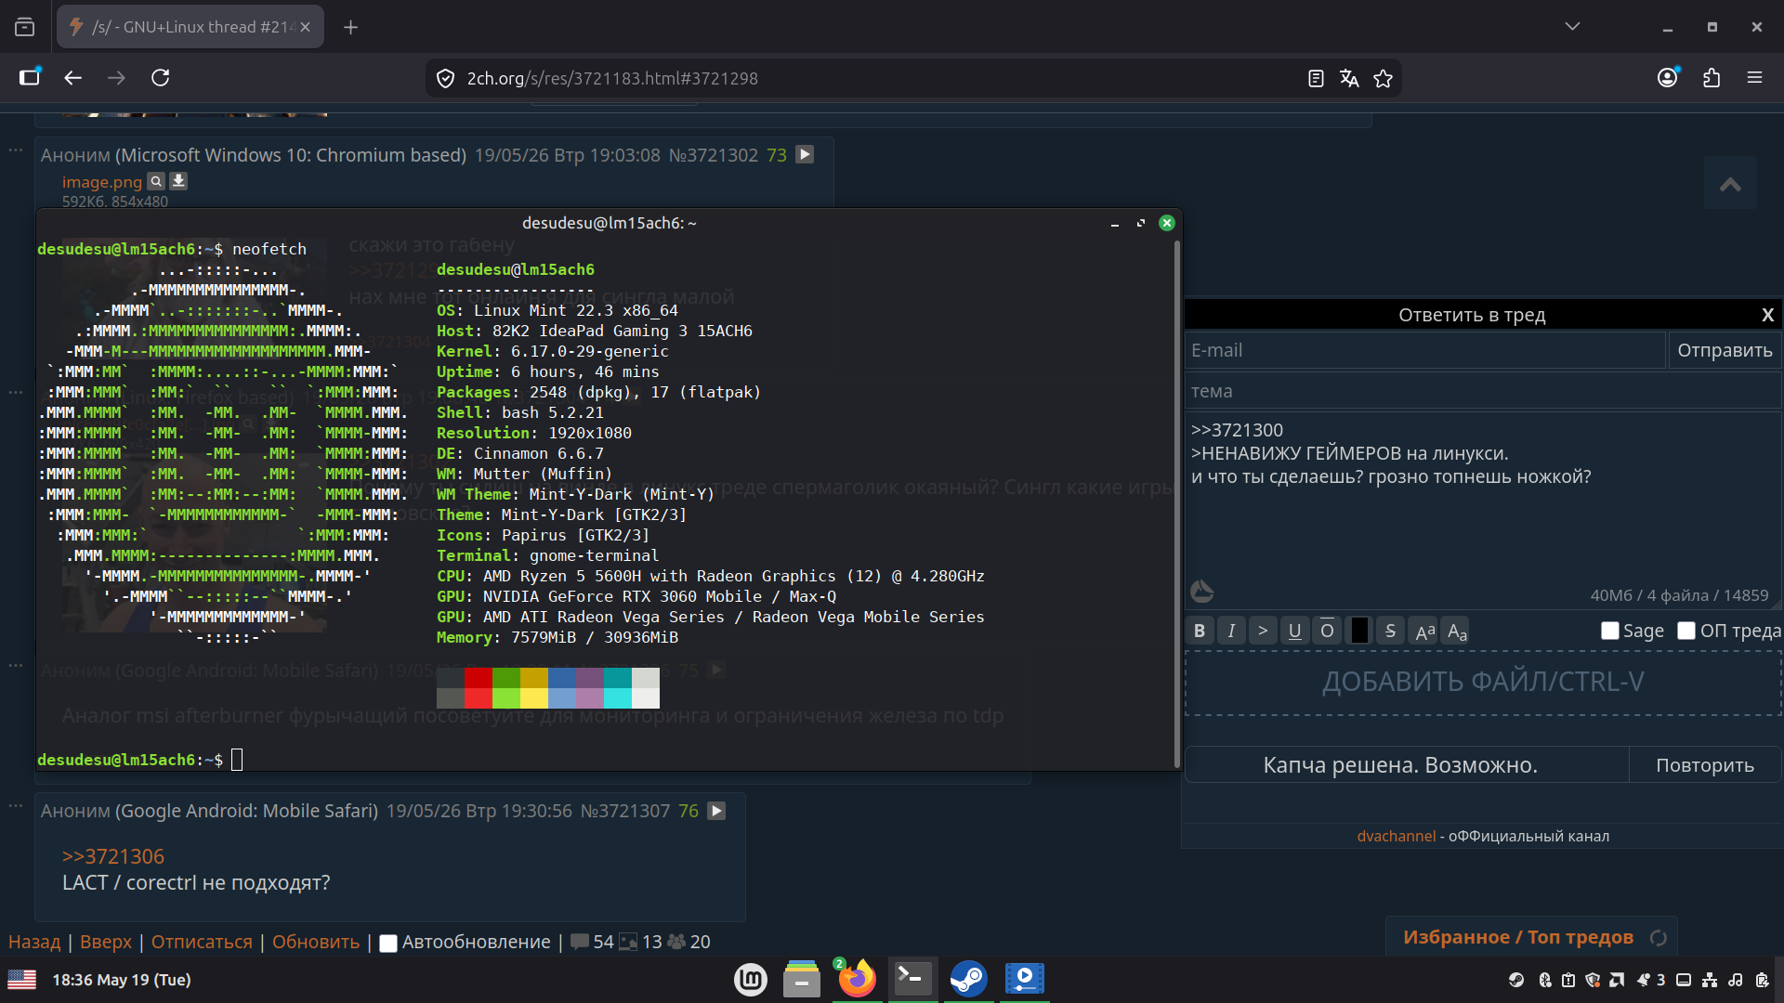The width and height of the screenshot is (1784, 1003).
Task: Open the browser hamburger menu
Action: click(x=1754, y=78)
